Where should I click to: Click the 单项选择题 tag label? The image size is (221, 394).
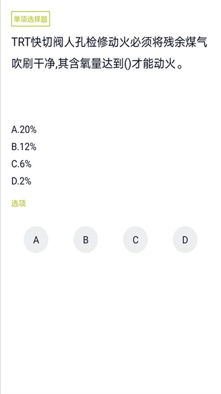(30, 19)
